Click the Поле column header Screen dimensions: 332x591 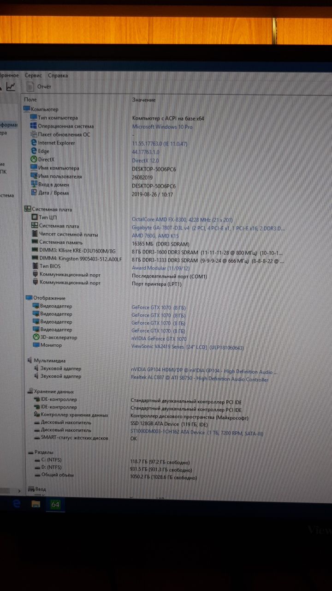click(30, 100)
